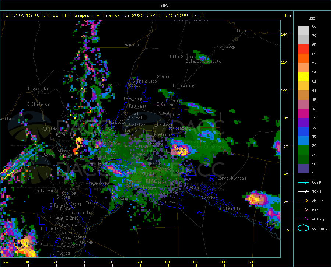Click the eb+bip magenta arrow legend icon

click(303, 219)
